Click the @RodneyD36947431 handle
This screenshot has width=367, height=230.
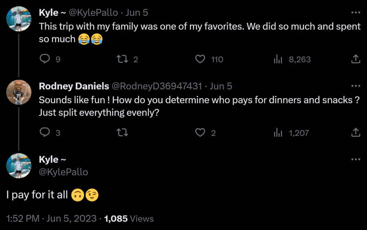tap(157, 86)
